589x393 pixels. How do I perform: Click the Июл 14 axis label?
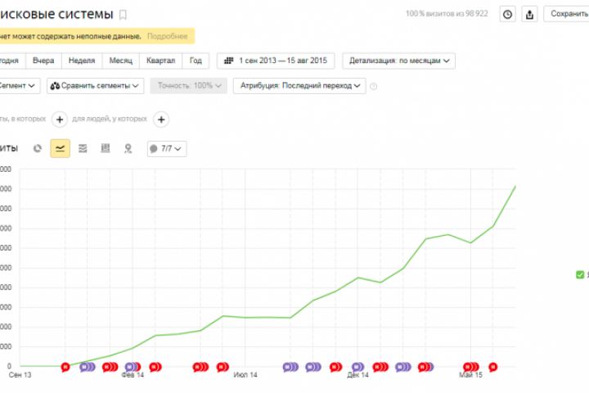tap(245, 375)
